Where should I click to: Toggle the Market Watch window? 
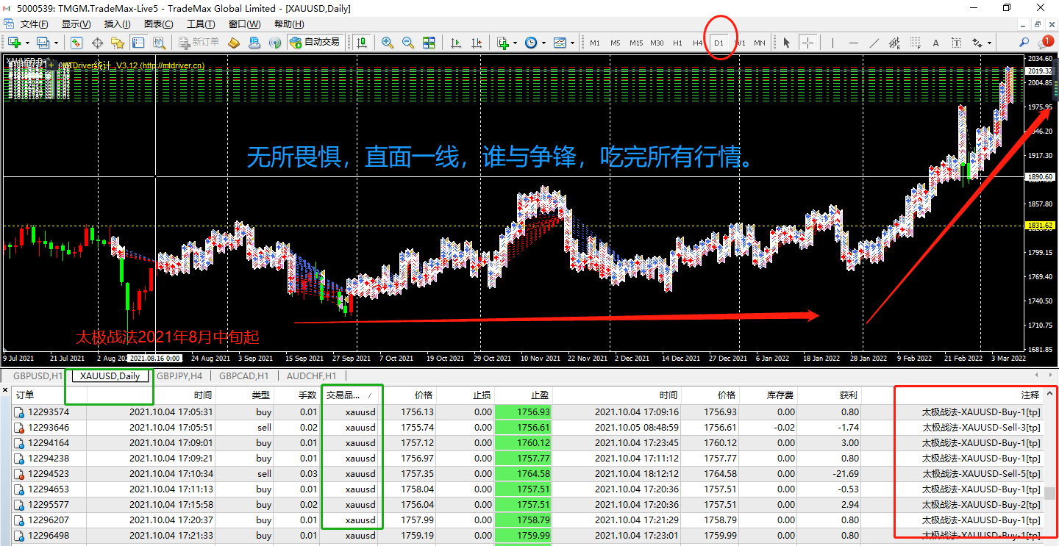tap(76, 43)
